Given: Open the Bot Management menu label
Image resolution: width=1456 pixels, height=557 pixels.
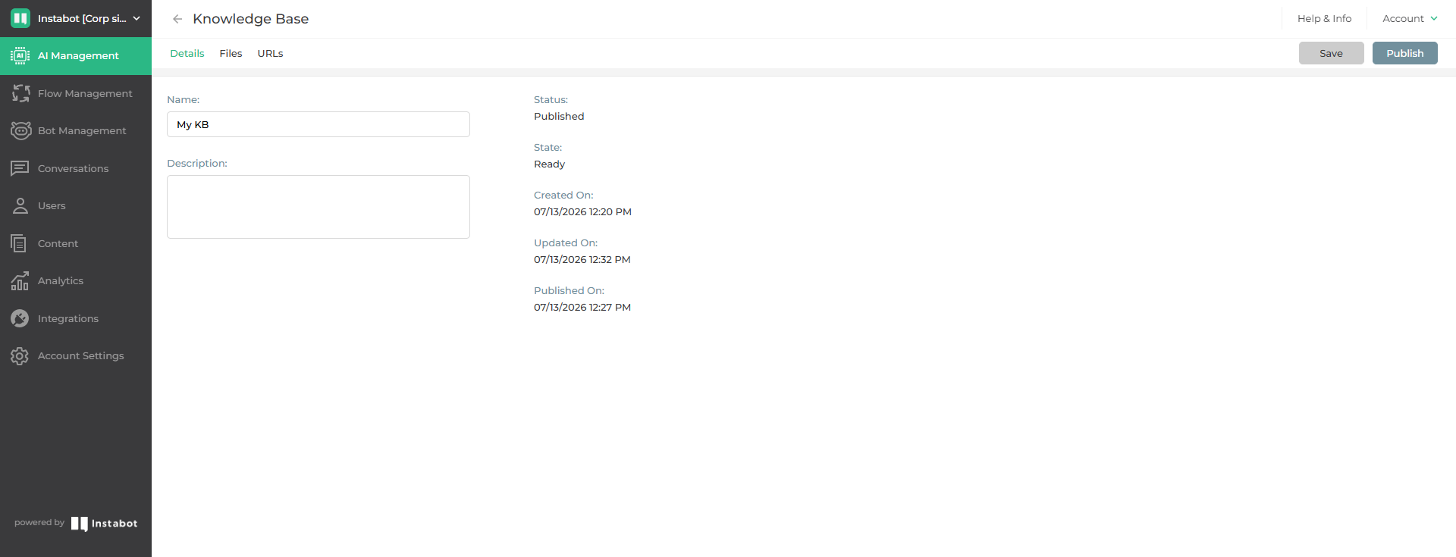Looking at the screenshot, I should point(82,130).
